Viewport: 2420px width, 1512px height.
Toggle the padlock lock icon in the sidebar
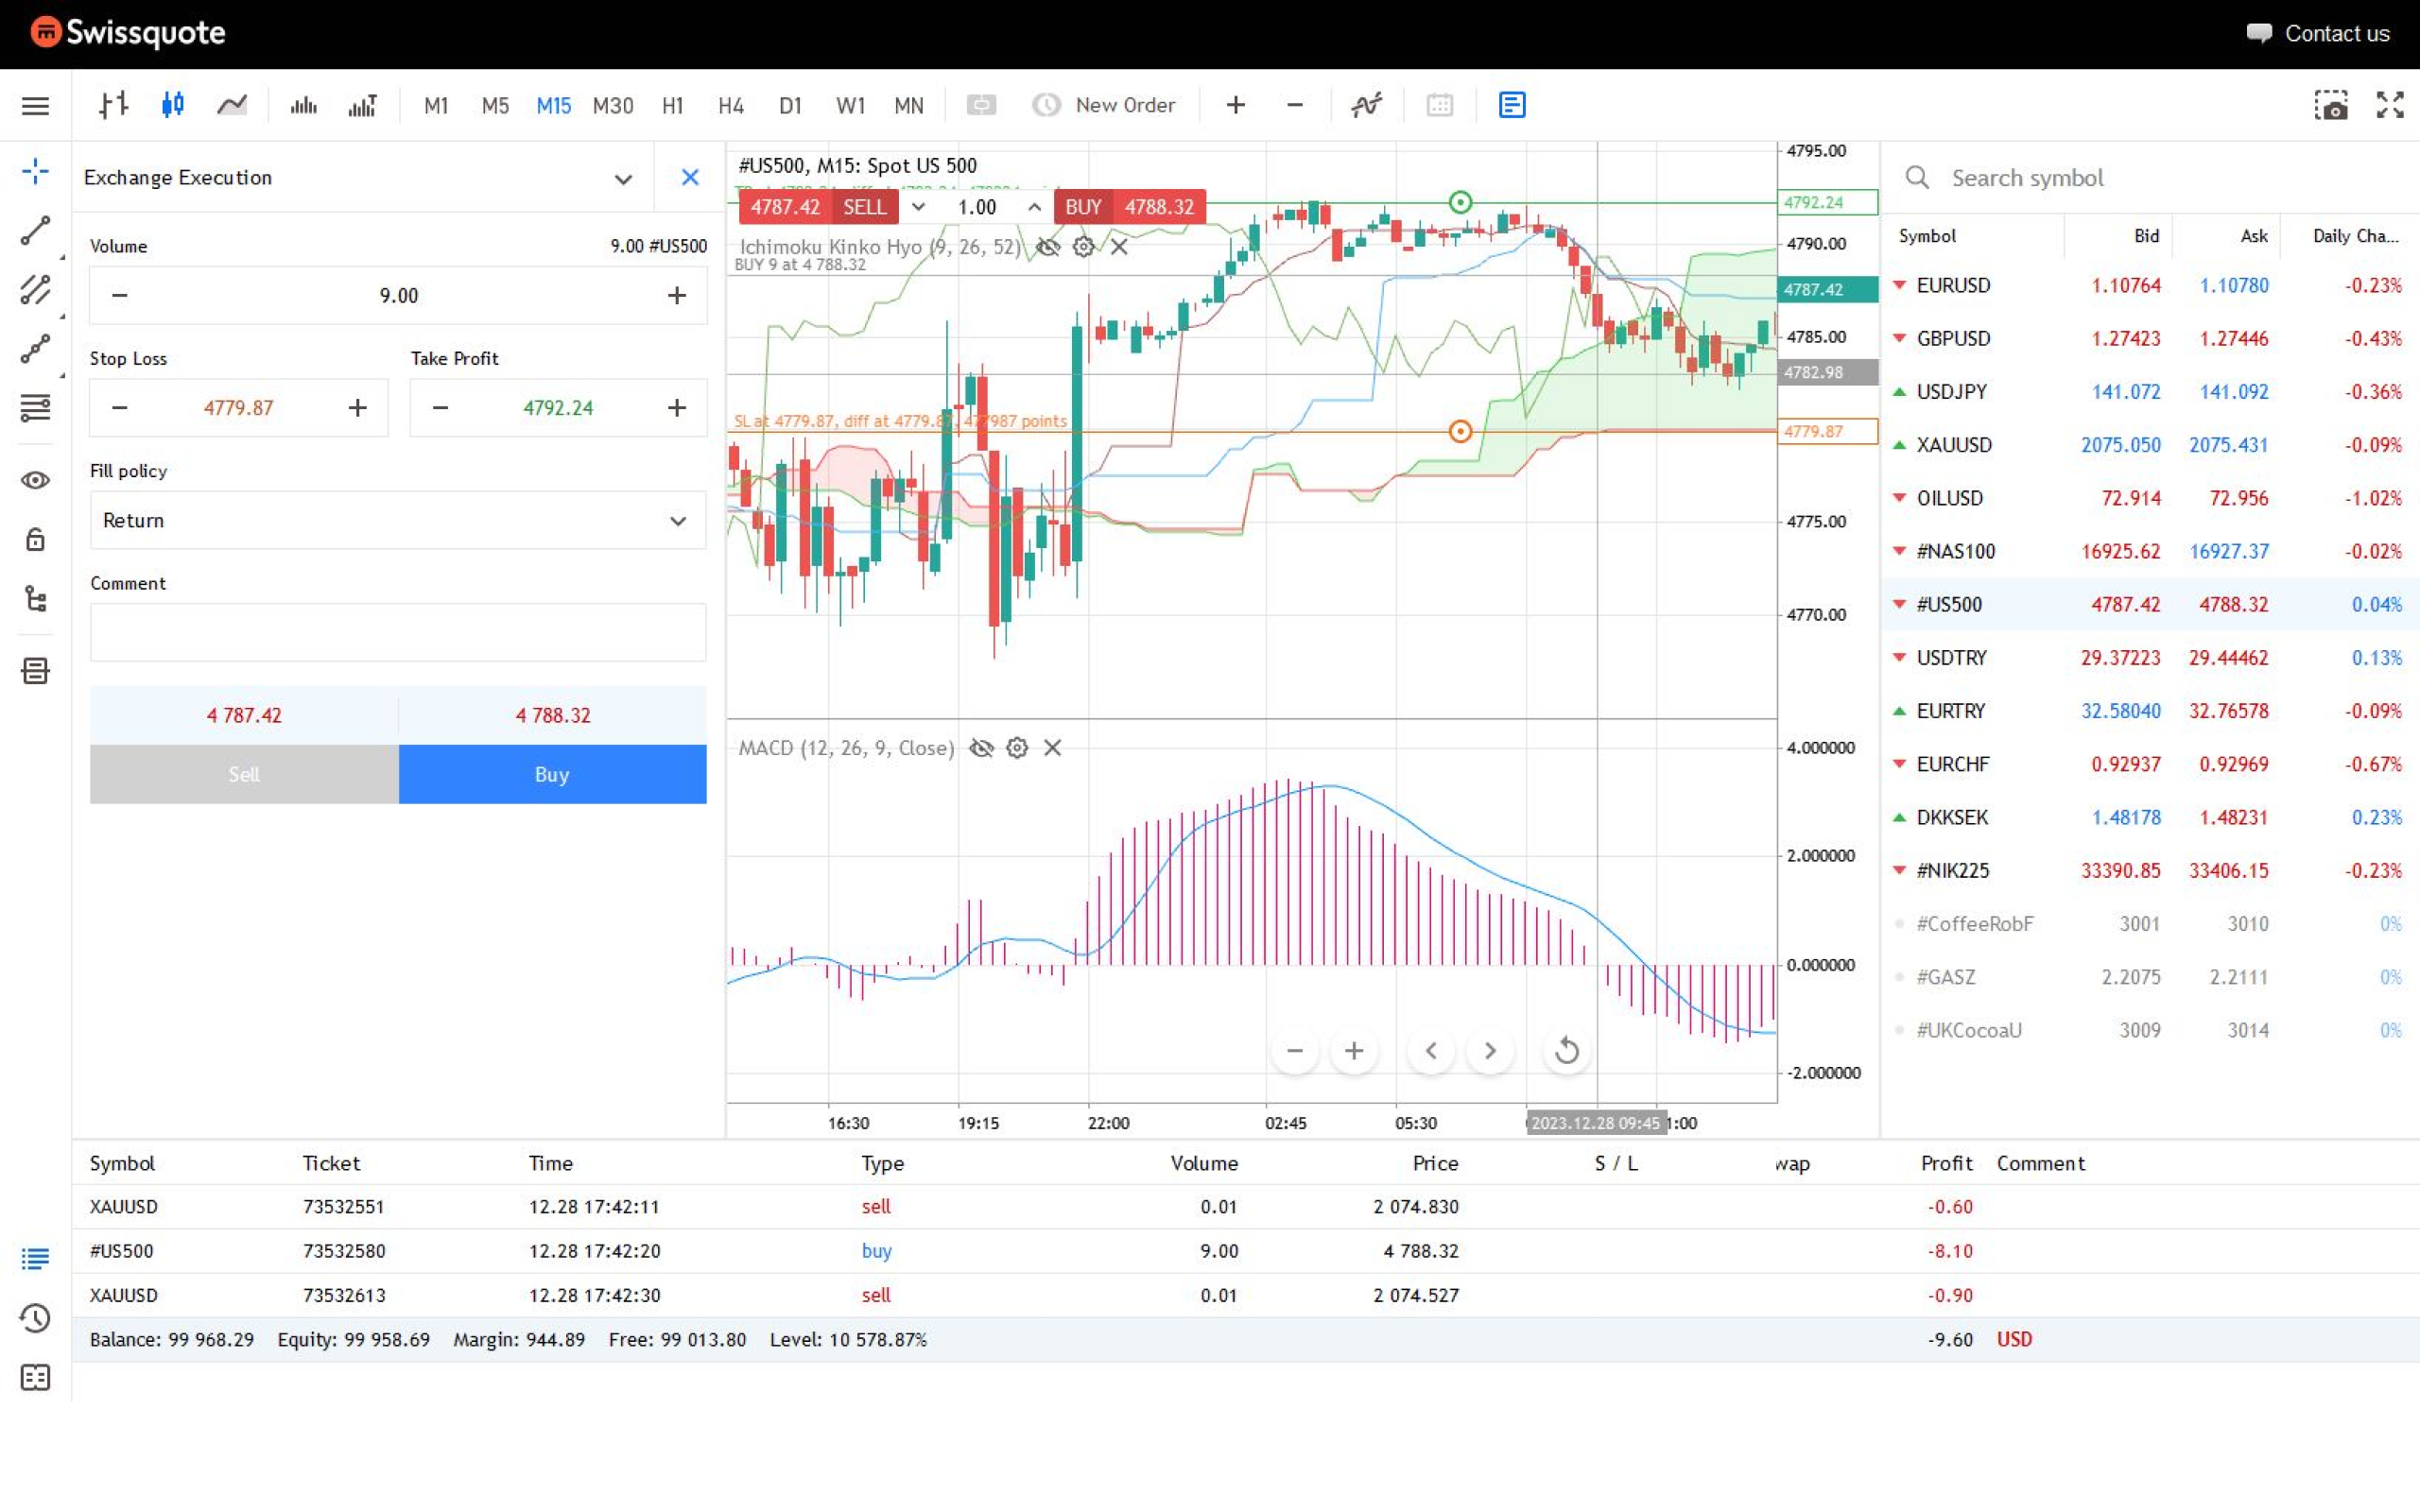(x=35, y=539)
